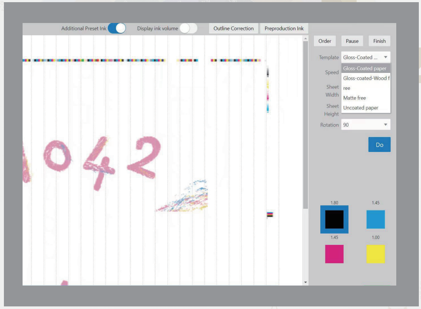Click the preview scrollbar down arrow
Screen dimensions: 421x309
pyautogui.click(x=306, y=282)
